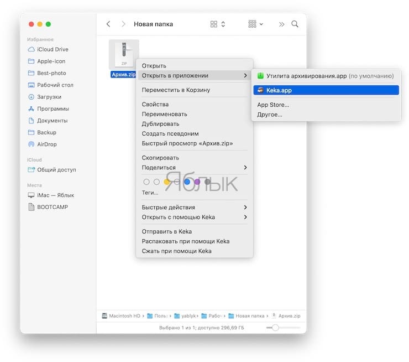Click Новая папка in path bar

pos(247,316)
